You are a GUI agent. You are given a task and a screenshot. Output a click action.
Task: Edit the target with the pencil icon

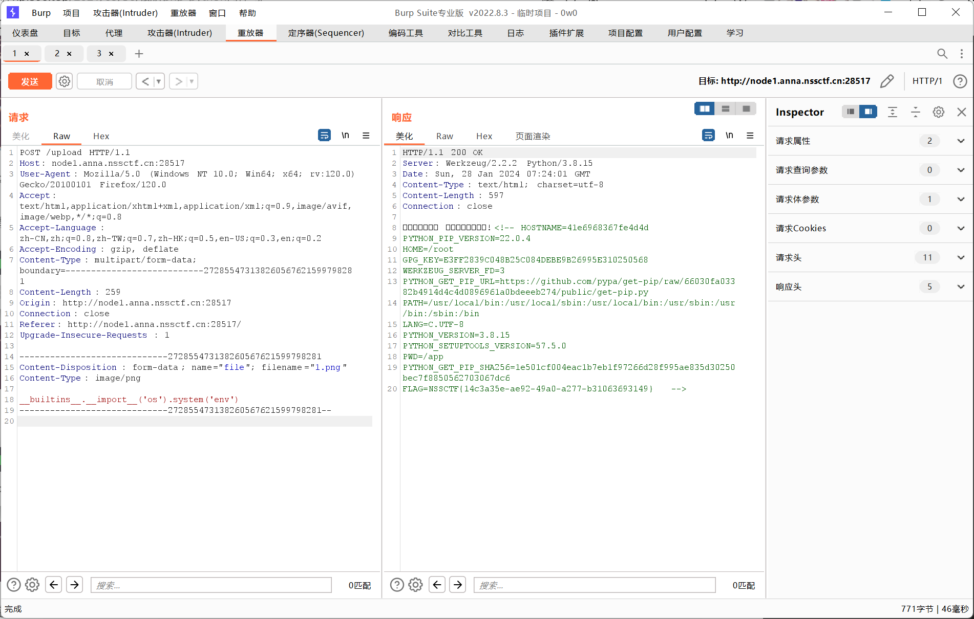[x=887, y=81]
